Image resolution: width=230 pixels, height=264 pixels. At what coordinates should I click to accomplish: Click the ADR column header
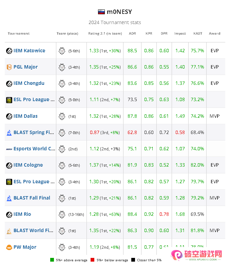click(132, 34)
